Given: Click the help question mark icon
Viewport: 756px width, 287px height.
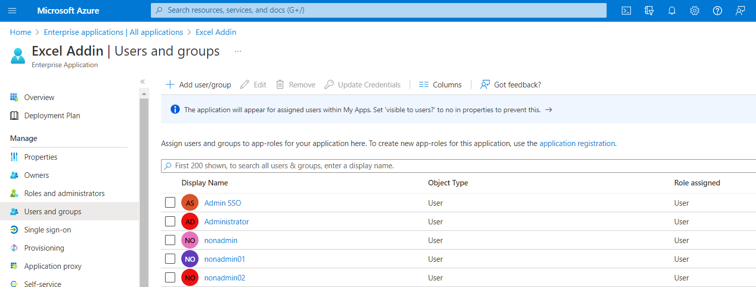Looking at the screenshot, I should 718,11.
